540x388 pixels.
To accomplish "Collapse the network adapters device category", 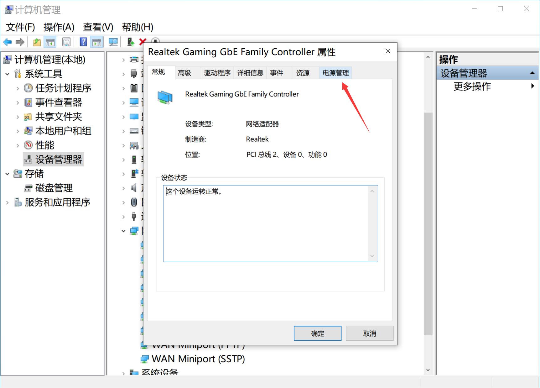I will (123, 231).
